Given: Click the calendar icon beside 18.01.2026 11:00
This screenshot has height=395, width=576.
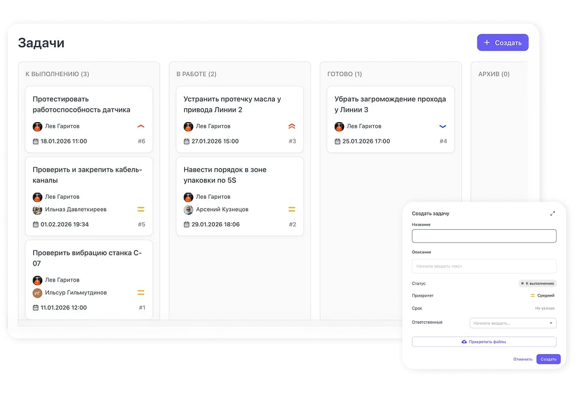Looking at the screenshot, I should pos(36,141).
